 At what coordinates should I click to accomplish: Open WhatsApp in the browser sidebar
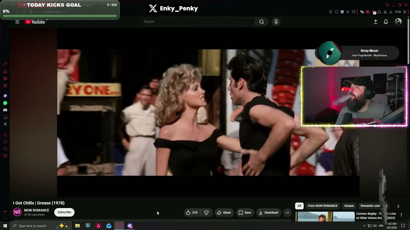5,103
